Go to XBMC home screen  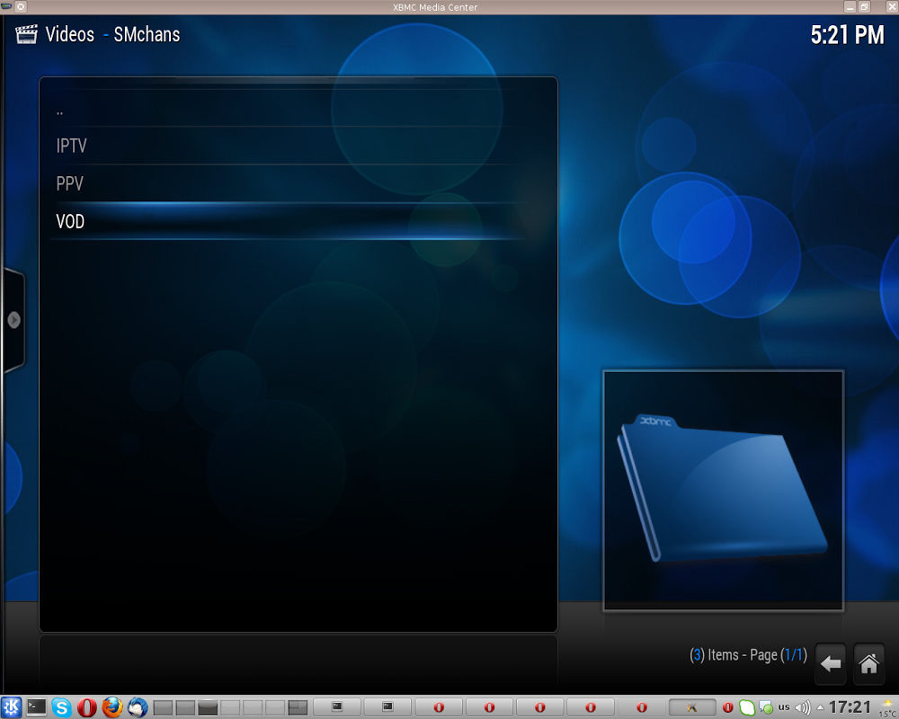tap(868, 664)
